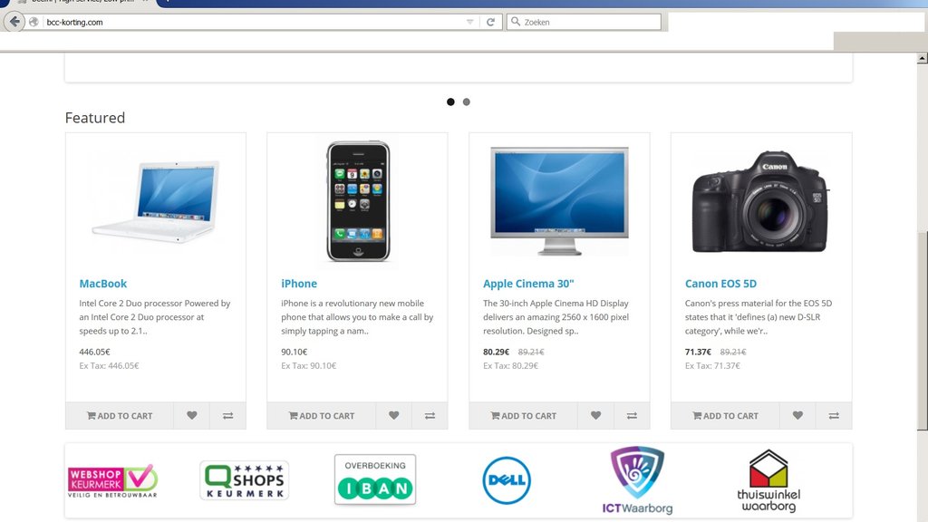
Task: Switch to the second carousel slide dot
Action: coord(467,101)
